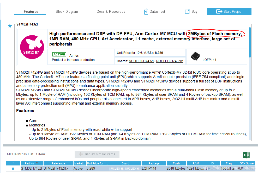Select the STM32H743ZI part number cell
Viewport: 258px width, 173px height.
(x=31, y=168)
